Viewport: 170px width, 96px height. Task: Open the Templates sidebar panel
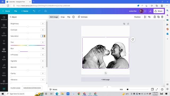pos(4,18)
